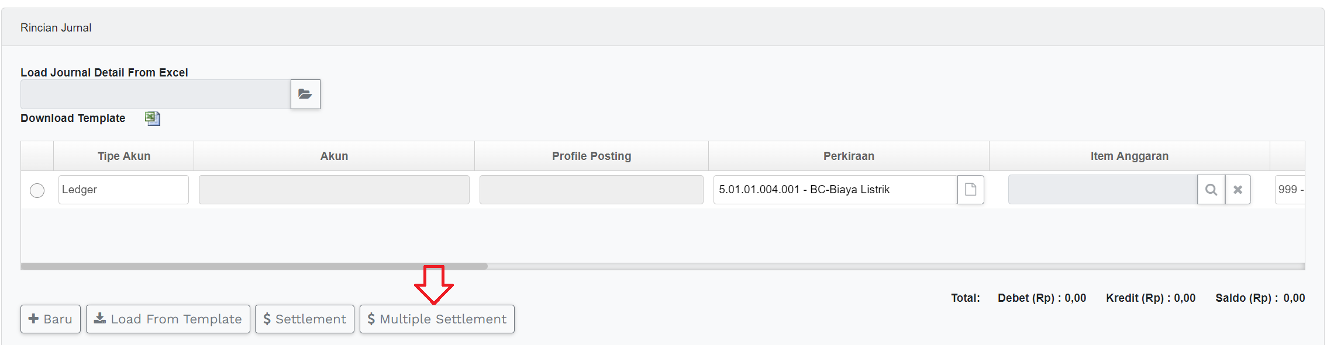Click Load From Template button
This screenshot has height=345, width=1327.
coord(168,319)
